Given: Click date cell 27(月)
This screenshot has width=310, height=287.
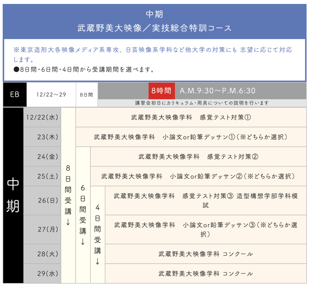Looking at the screenshot, I should [x=42, y=229].
